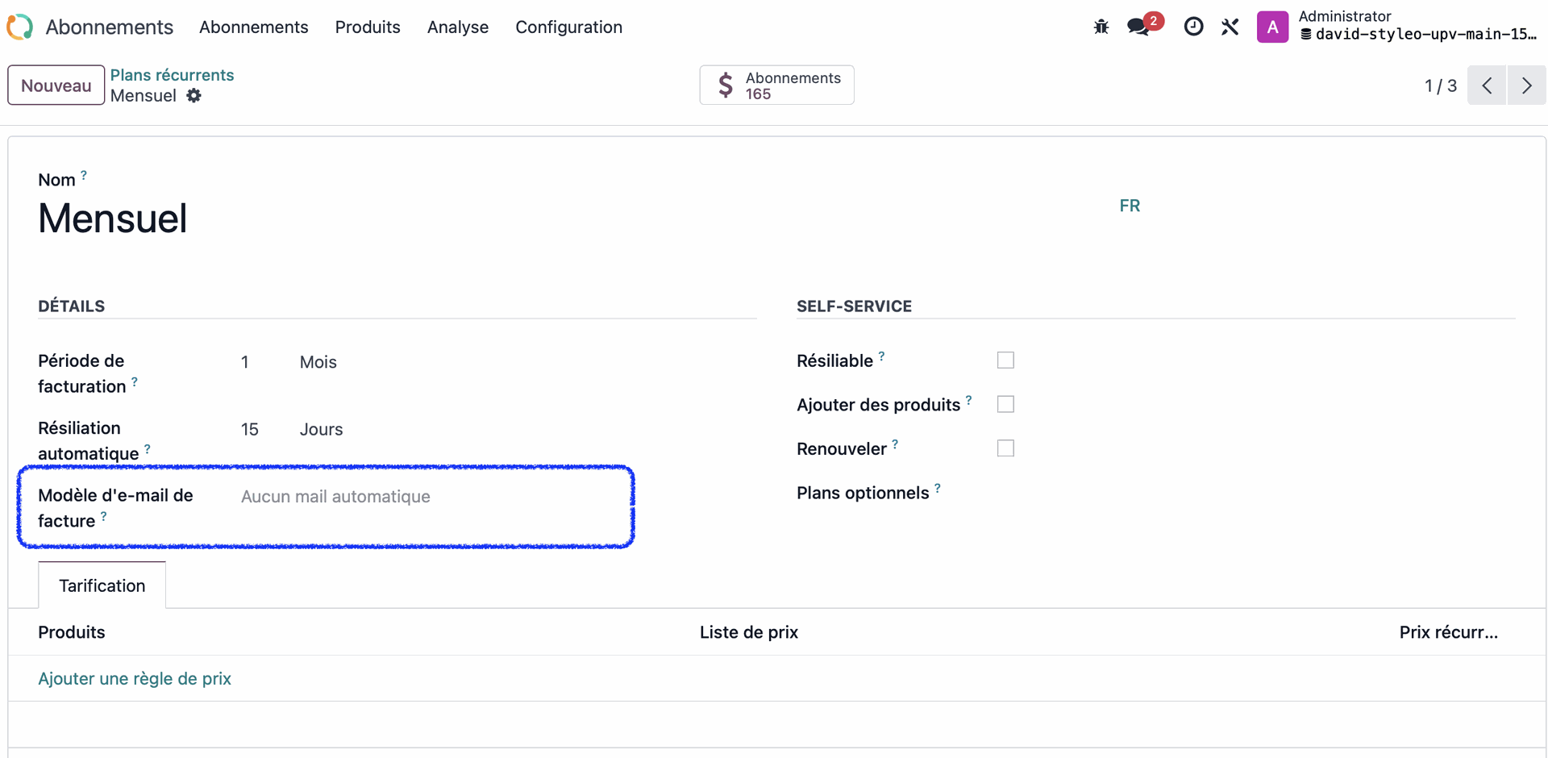The image size is (1548, 758).
Task: Check the Ajouter des produits checkbox
Action: click(x=1005, y=404)
